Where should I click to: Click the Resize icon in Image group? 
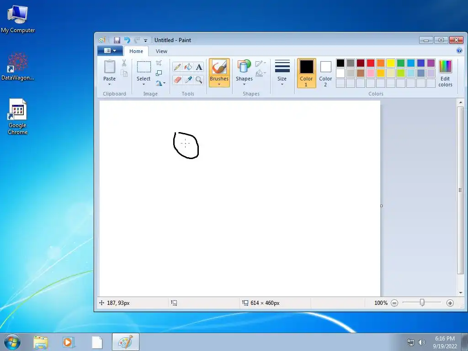click(x=159, y=73)
